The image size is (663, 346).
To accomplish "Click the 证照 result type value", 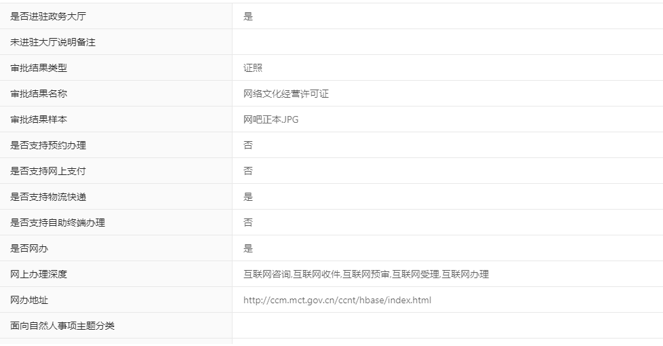I will coord(252,68).
